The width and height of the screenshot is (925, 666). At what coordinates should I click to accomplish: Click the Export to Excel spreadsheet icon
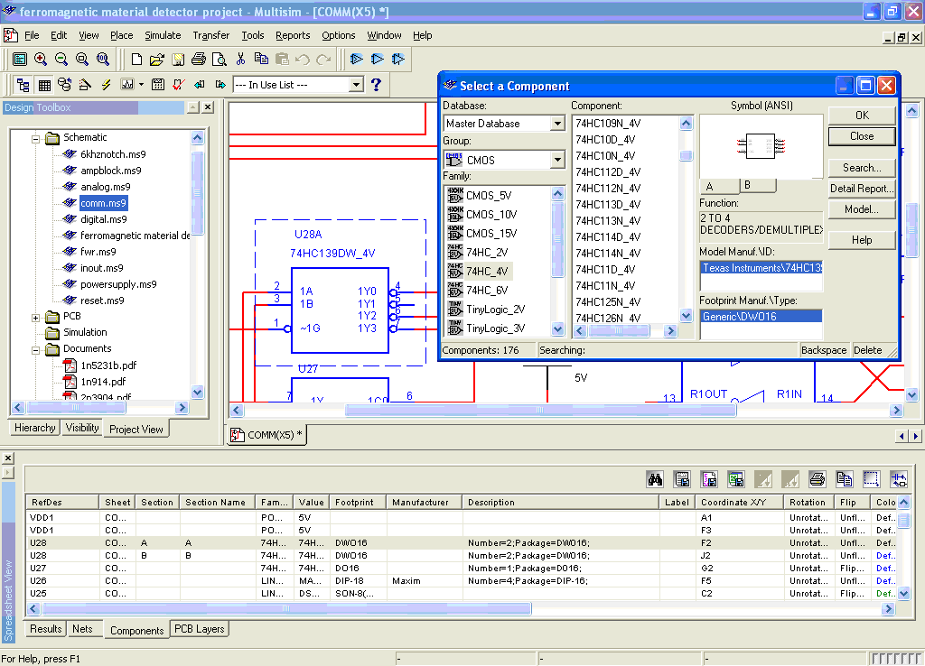(x=736, y=479)
